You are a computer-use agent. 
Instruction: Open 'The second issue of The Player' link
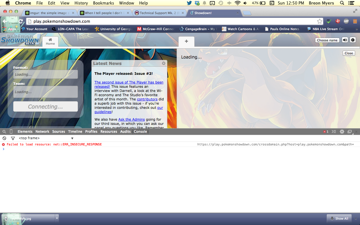click(x=129, y=84)
